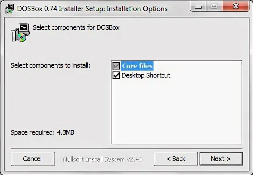Click empty area of the components list
Screen dimensions: 253x175
tap(176, 112)
